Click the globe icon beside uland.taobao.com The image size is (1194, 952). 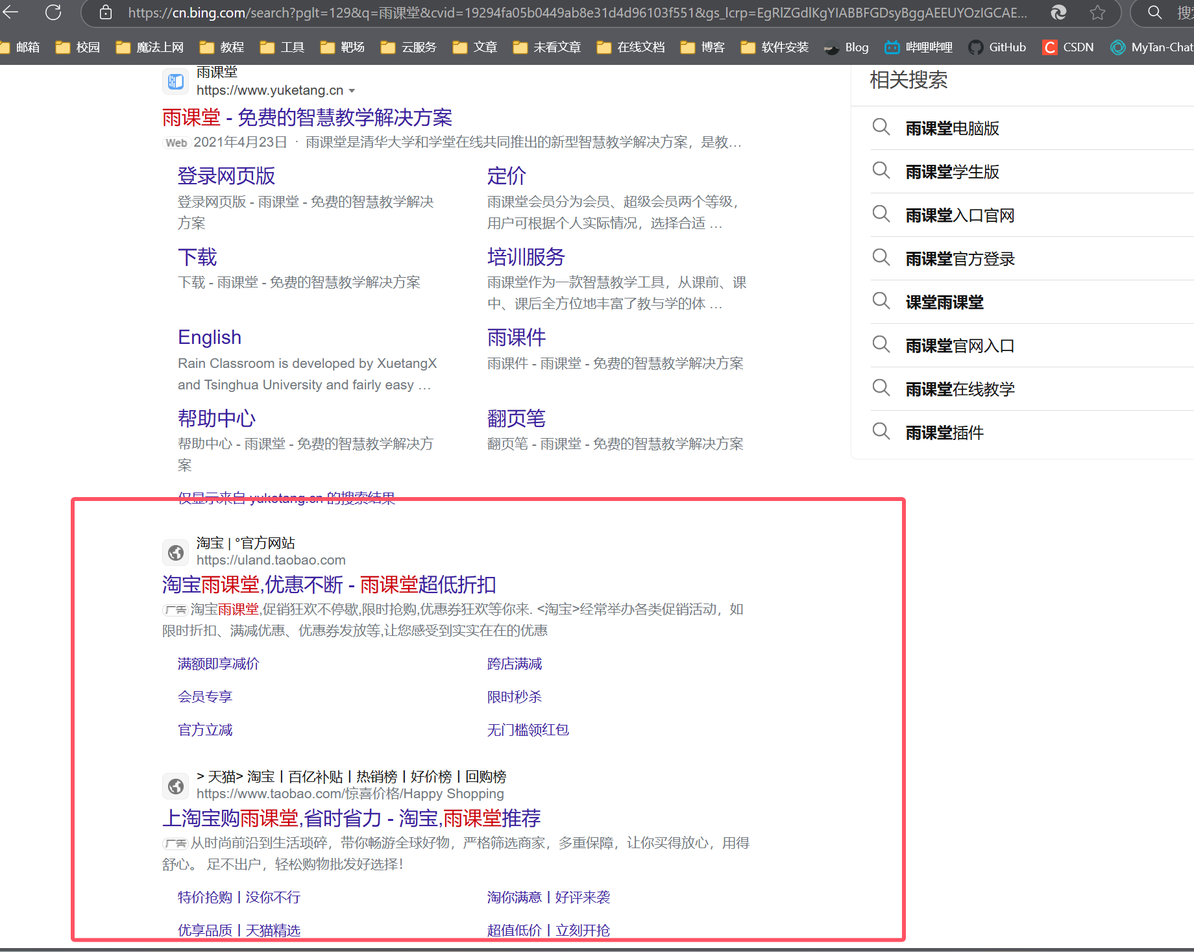click(175, 552)
